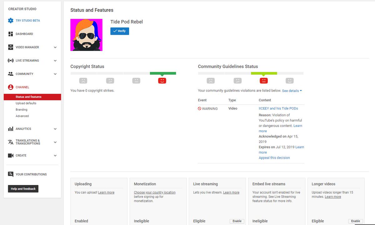Screen dimensions: 375x225
Task: Click the red smiley Copyright Status face
Action: 162,81
